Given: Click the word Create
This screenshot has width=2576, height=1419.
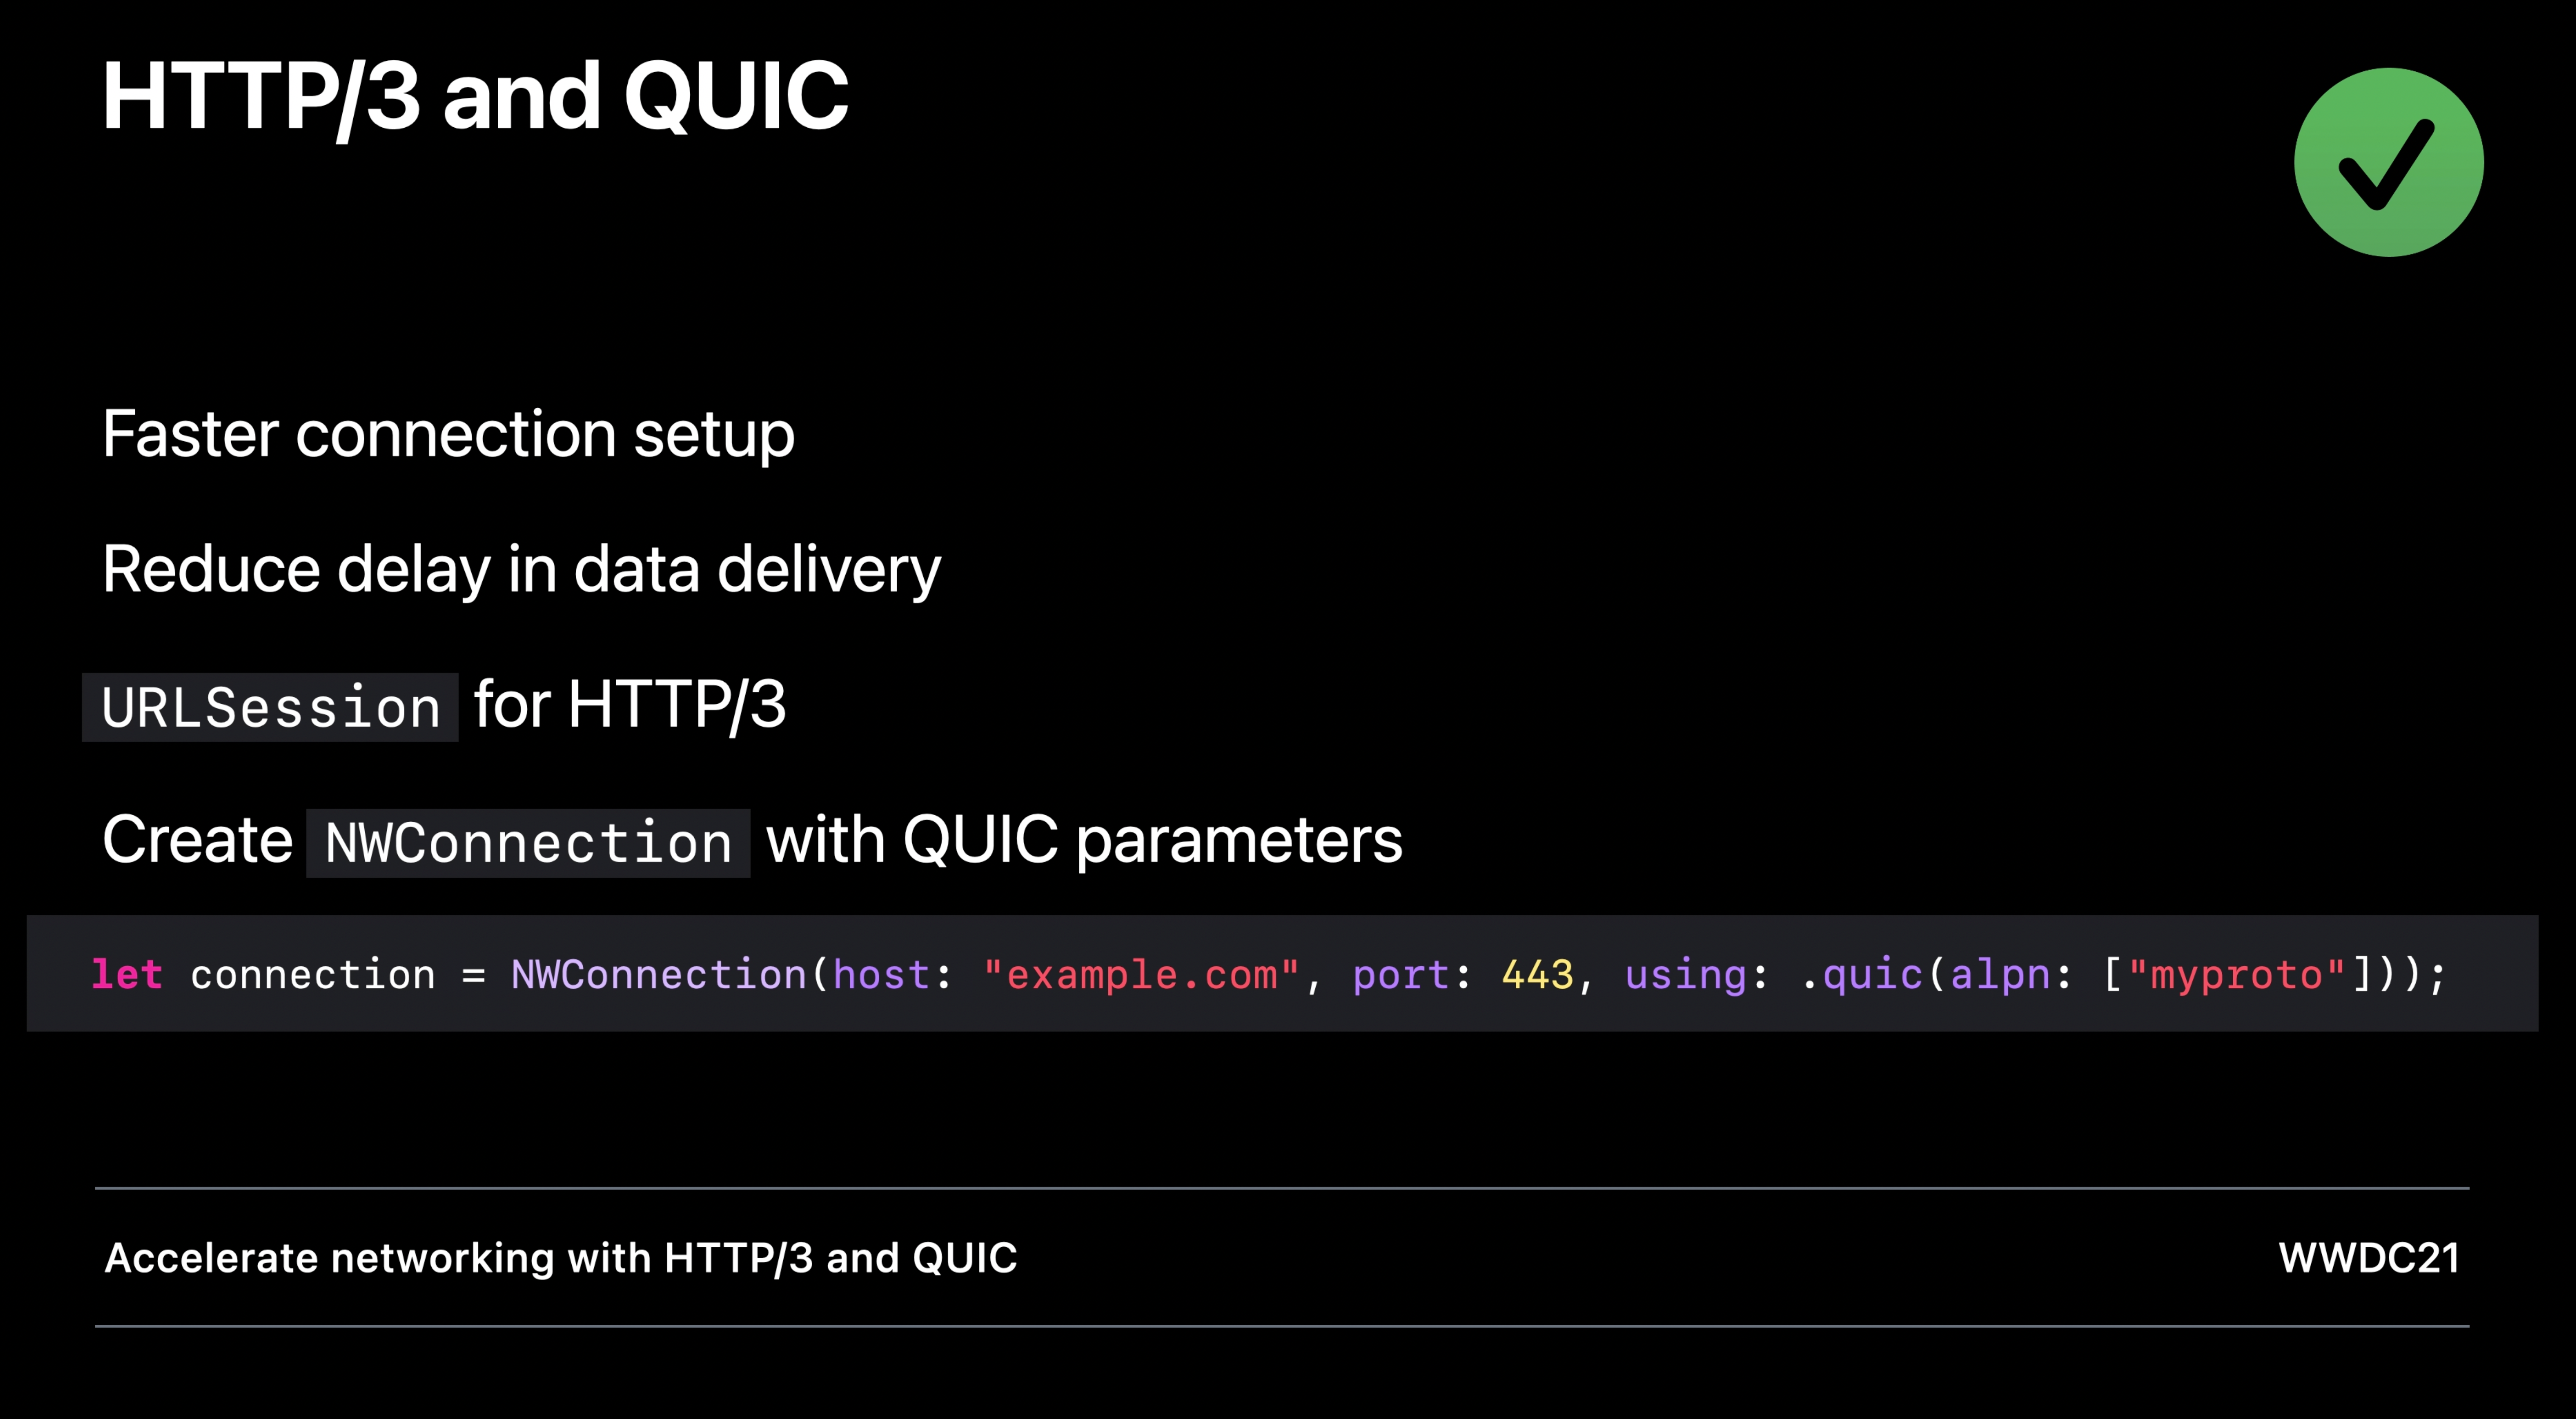Looking at the screenshot, I should tap(197, 839).
